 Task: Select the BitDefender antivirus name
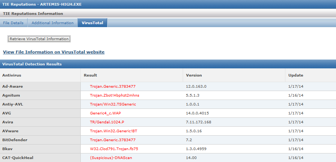[x=15, y=140]
